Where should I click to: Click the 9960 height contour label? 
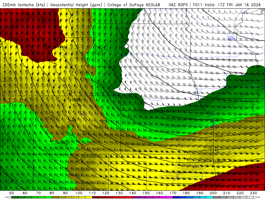[218, 99]
